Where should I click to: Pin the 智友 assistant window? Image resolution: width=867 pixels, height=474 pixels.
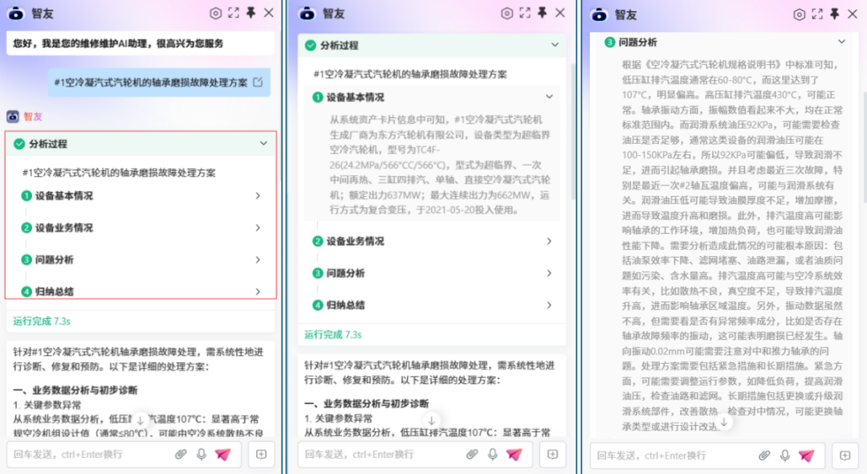tap(250, 14)
